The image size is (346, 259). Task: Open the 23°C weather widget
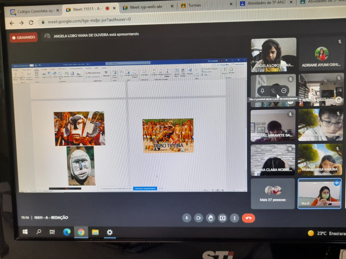327,233
